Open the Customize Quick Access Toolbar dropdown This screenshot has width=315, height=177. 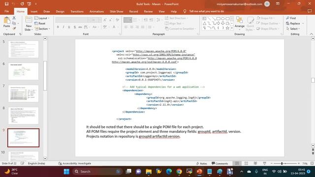[36, 4]
